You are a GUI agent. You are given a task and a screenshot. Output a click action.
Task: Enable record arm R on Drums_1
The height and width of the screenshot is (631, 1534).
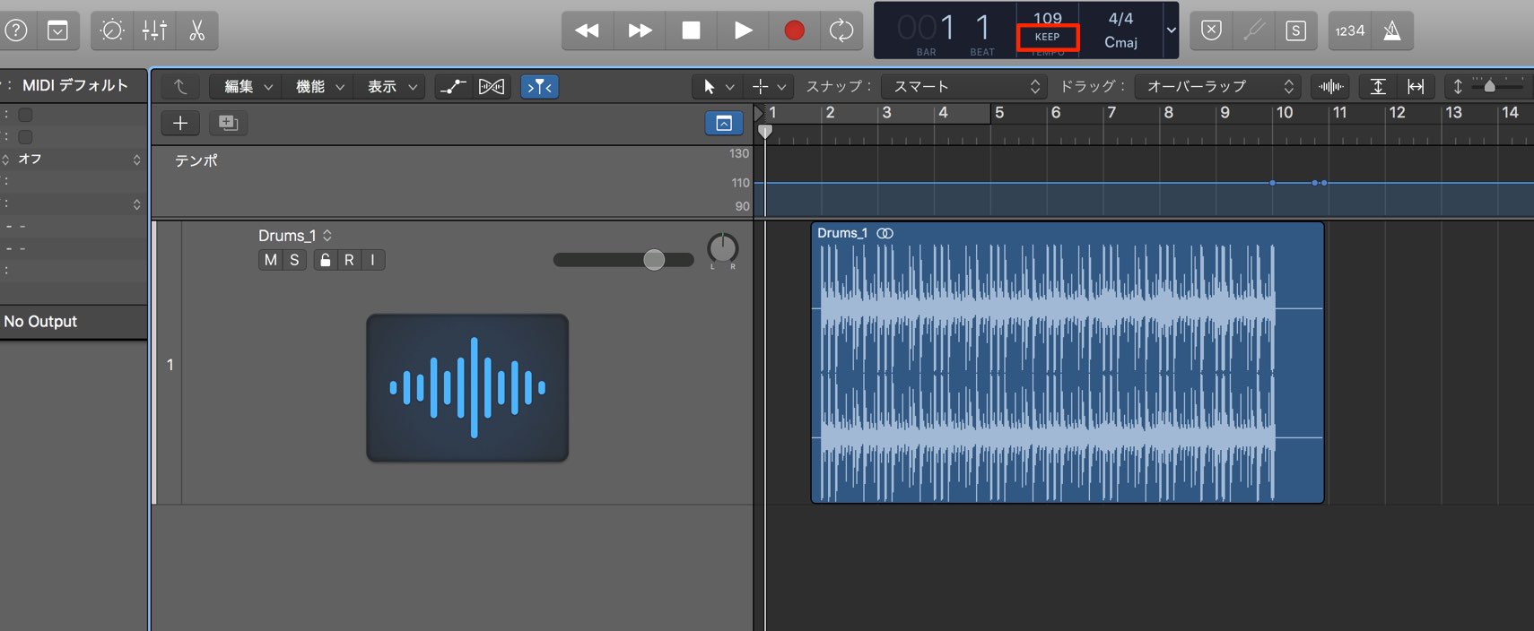click(x=349, y=260)
